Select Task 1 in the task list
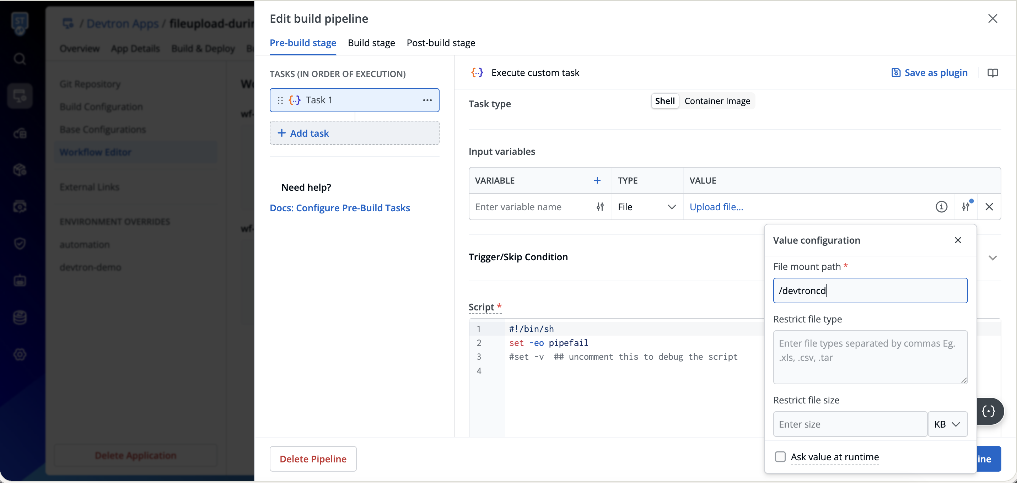Screen dimensions: 1017x483 [354, 100]
